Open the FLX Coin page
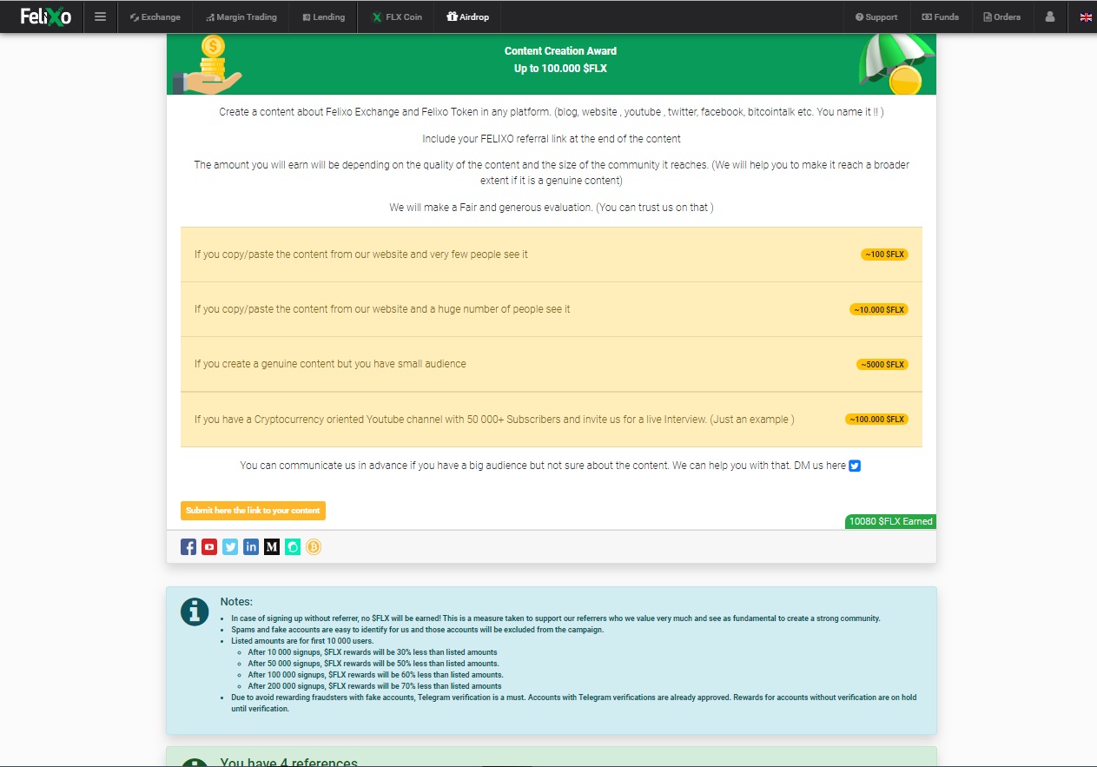The image size is (1097, 767). 397,17
